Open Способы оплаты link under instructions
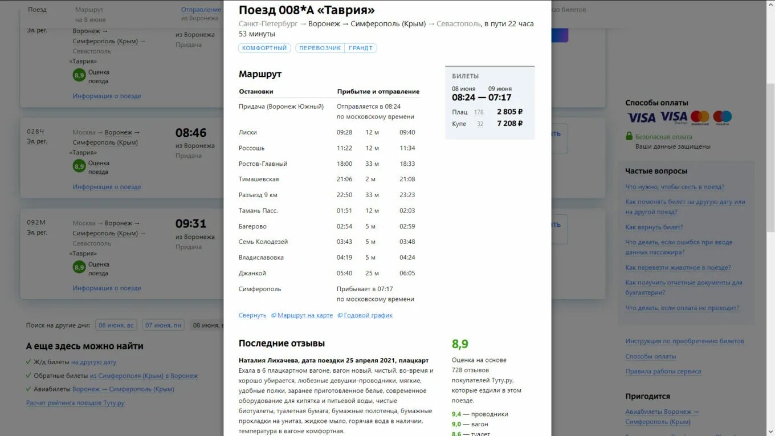The width and height of the screenshot is (775, 436). pyautogui.click(x=650, y=357)
